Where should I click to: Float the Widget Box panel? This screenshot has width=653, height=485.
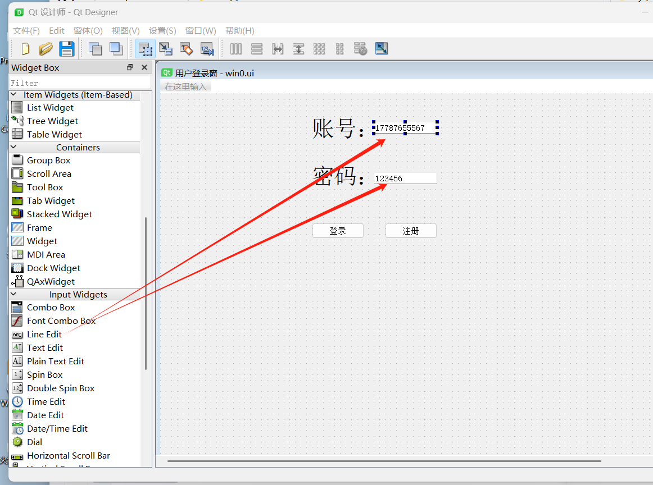coord(130,67)
